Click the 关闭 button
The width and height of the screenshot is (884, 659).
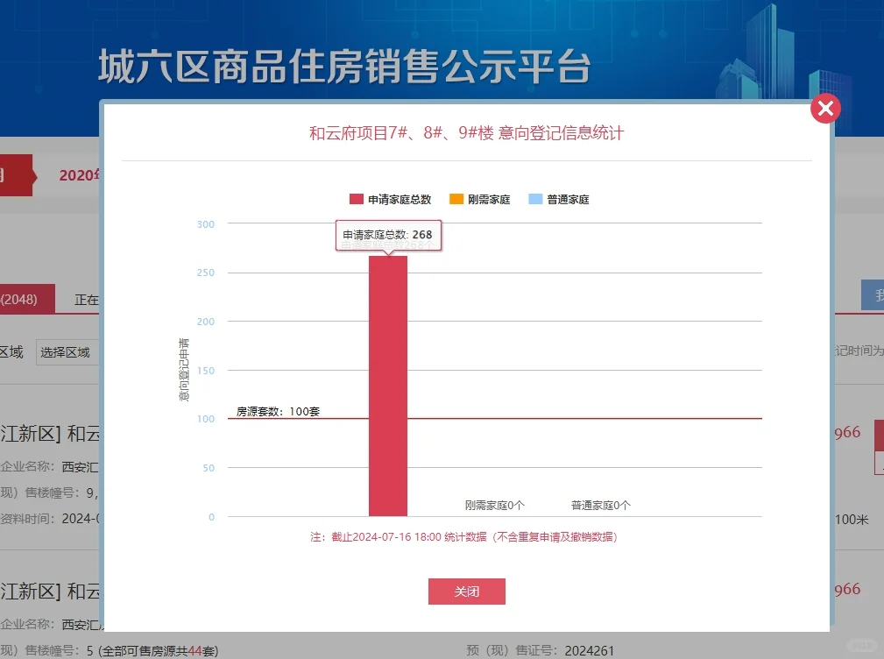click(467, 592)
